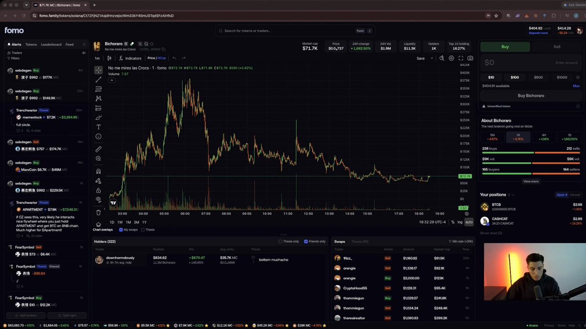Choose the $100 quick amount

click(x=515, y=77)
